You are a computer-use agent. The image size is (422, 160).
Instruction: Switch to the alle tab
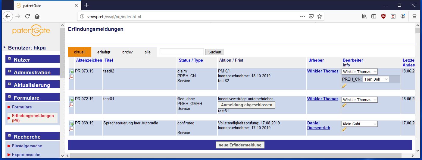(147, 52)
